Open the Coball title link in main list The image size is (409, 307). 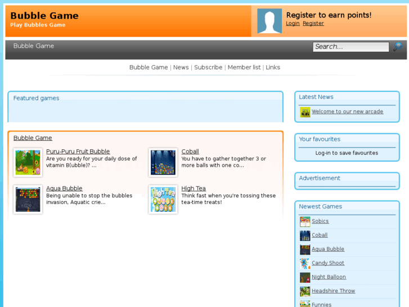point(190,152)
